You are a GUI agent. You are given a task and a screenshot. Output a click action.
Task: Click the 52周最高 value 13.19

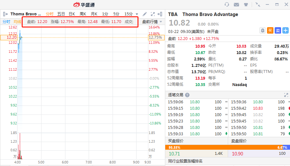click(200, 78)
